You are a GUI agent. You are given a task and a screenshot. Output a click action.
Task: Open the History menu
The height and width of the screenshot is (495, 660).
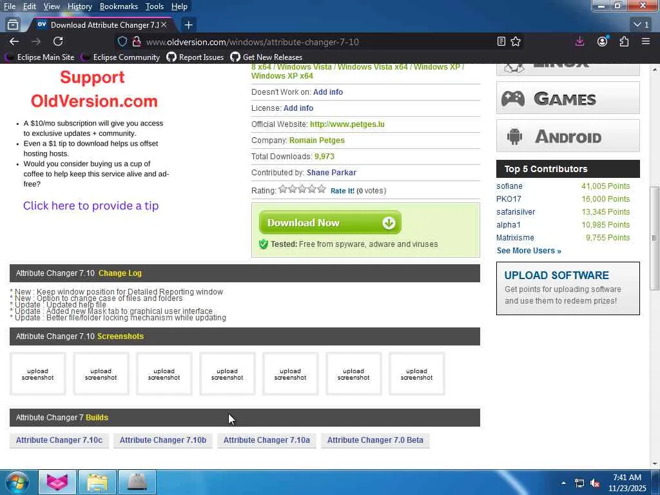tap(79, 6)
